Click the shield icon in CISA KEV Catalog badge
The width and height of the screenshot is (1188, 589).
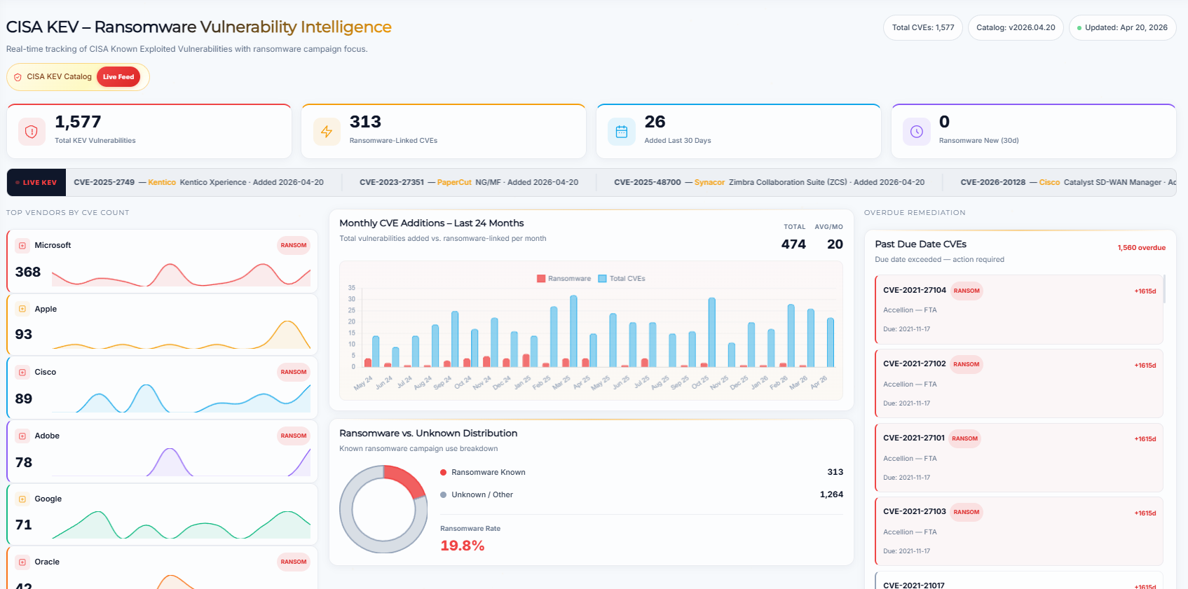pos(18,77)
